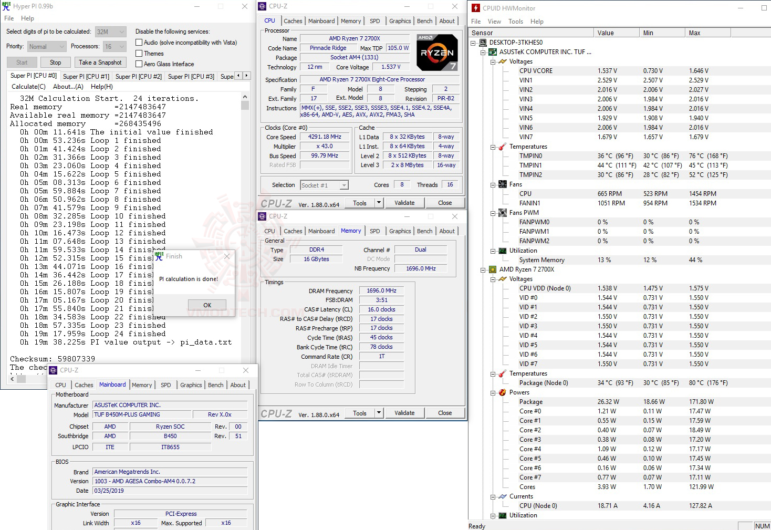The image size is (771, 530).
Task: Open the File menu in Hyper PI
Action: (9, 18)
